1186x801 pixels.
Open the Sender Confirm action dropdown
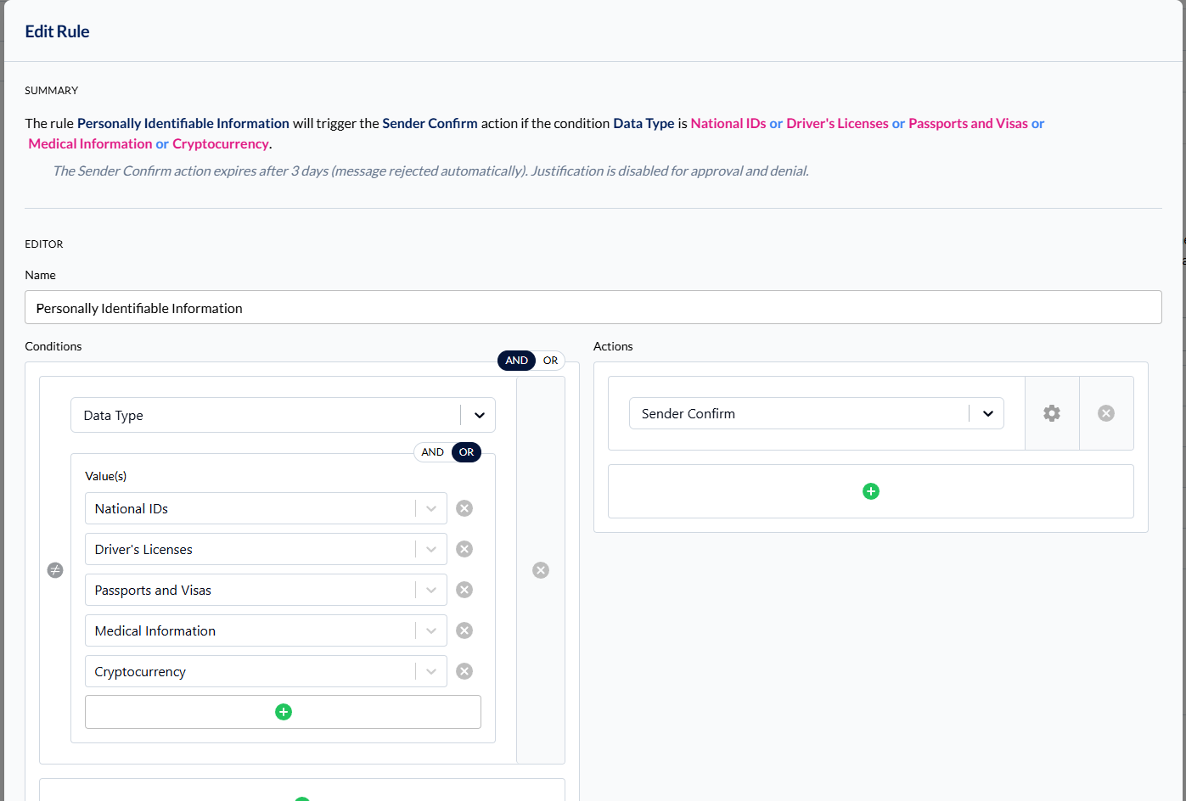pyautogui.click(x=987, y=414)
